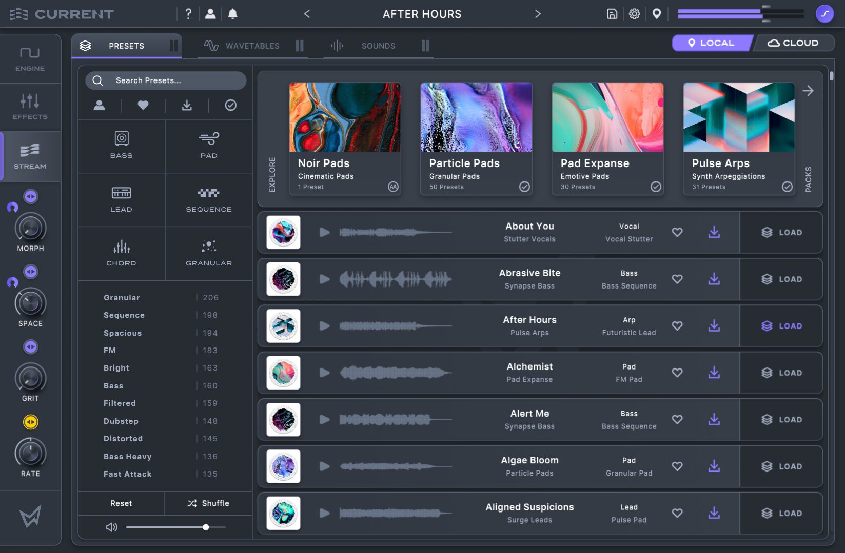Favorite the About You preset
Screen dimensions: 845x553
coord(677,232)
